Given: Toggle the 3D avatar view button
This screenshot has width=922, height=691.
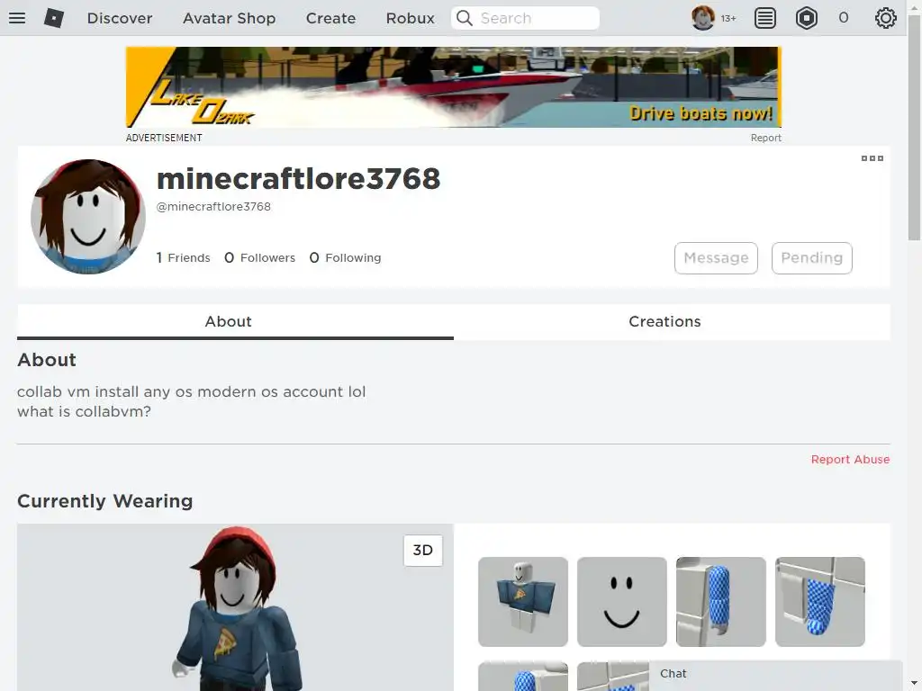Looking at the screenshot, I should pos(423,551).
